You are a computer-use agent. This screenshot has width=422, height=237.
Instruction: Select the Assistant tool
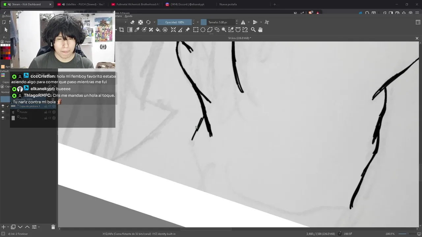[x=173, y=30]
